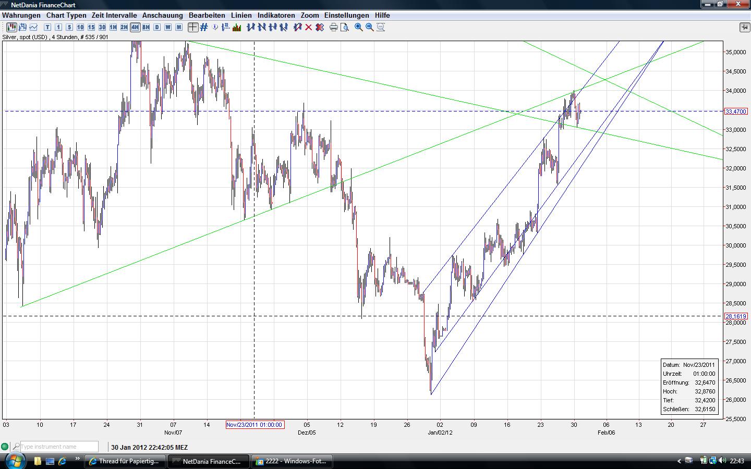Click the 33,4700 price label
This screenshot has width=751, height=469.
coord(736,112)
